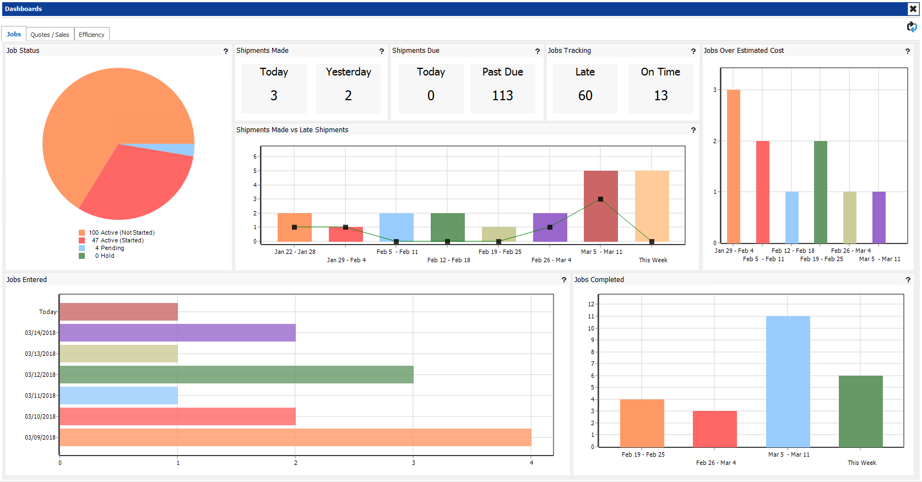This screenshot has height=482, width=922.
Task: Close the Dashboards window
Action: [x=913, y=9]
